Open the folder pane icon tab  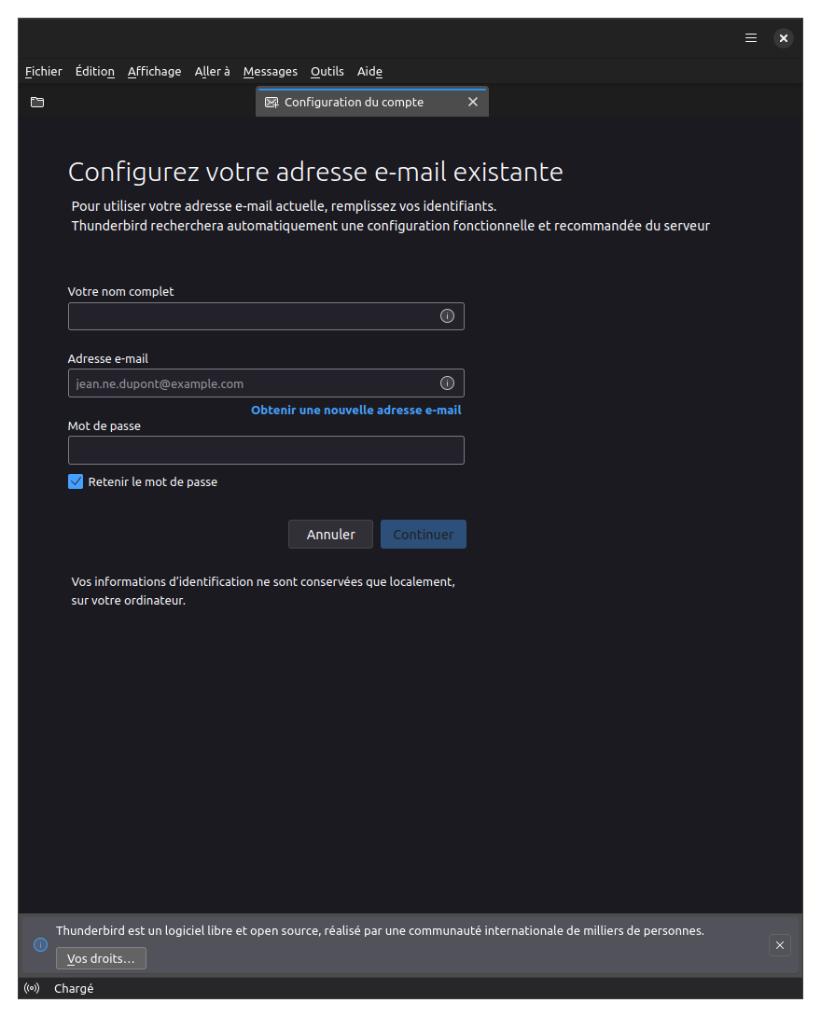point(37,102)
